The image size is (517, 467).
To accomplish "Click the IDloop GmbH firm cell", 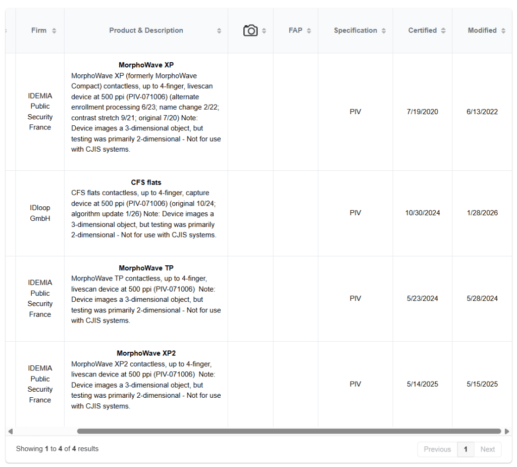I will click(x=40, y=213).
